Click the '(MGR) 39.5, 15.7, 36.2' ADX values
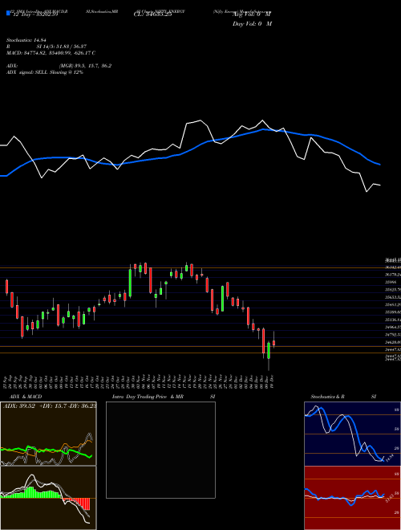This screenshot has width=401, height=530. 85,66
